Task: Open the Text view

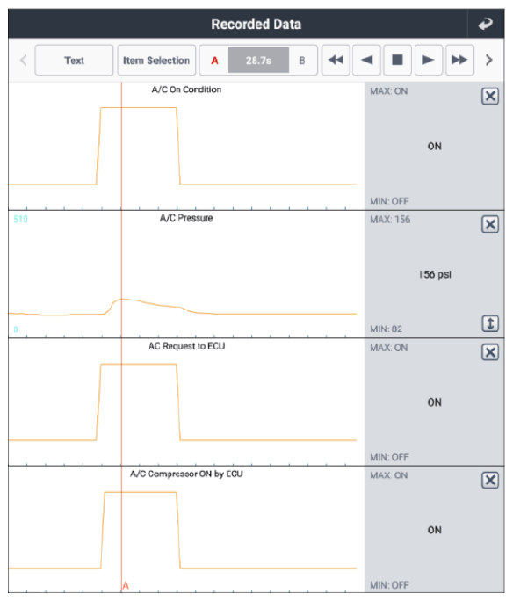Action: click(74, 60)
